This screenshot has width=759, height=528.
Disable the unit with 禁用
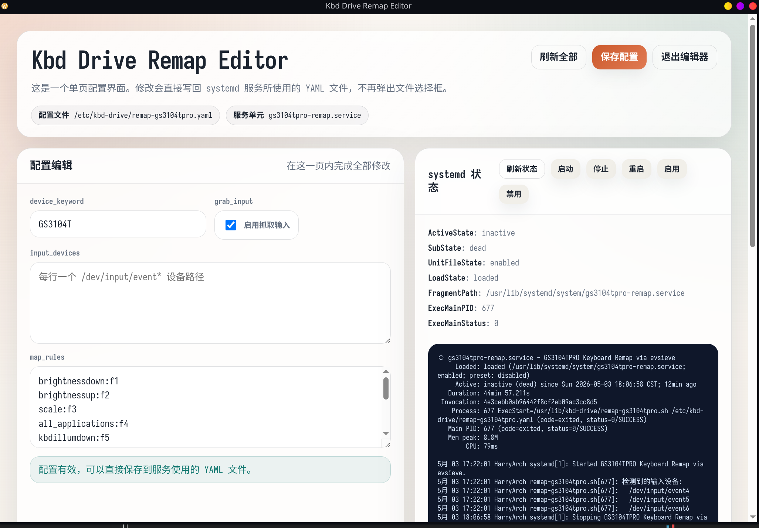(514, 194)
